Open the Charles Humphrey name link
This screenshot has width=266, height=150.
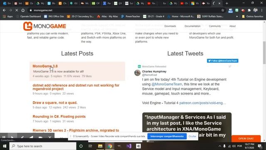coord(154,72)
